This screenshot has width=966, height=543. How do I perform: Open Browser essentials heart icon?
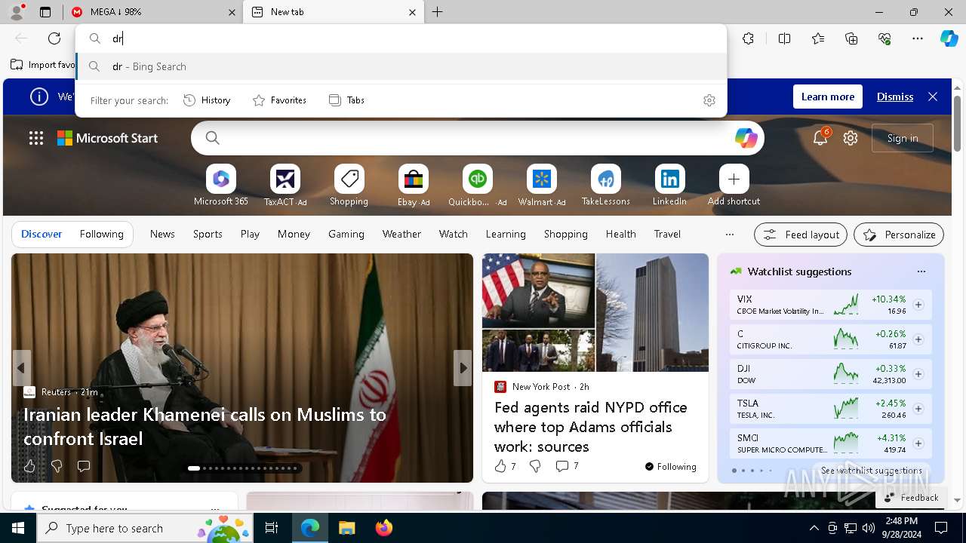click(884, 38)
